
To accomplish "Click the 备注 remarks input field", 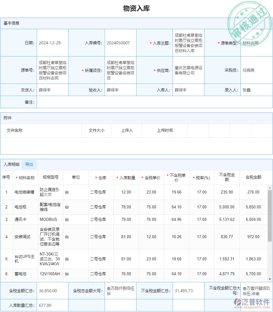I will 152,102.
